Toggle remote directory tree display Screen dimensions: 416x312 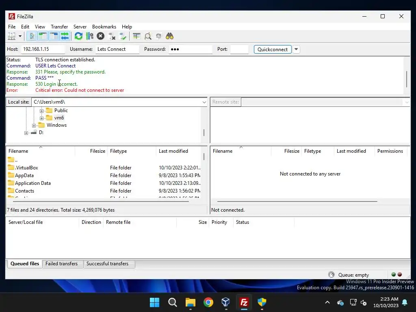click(x=54, y=36)
